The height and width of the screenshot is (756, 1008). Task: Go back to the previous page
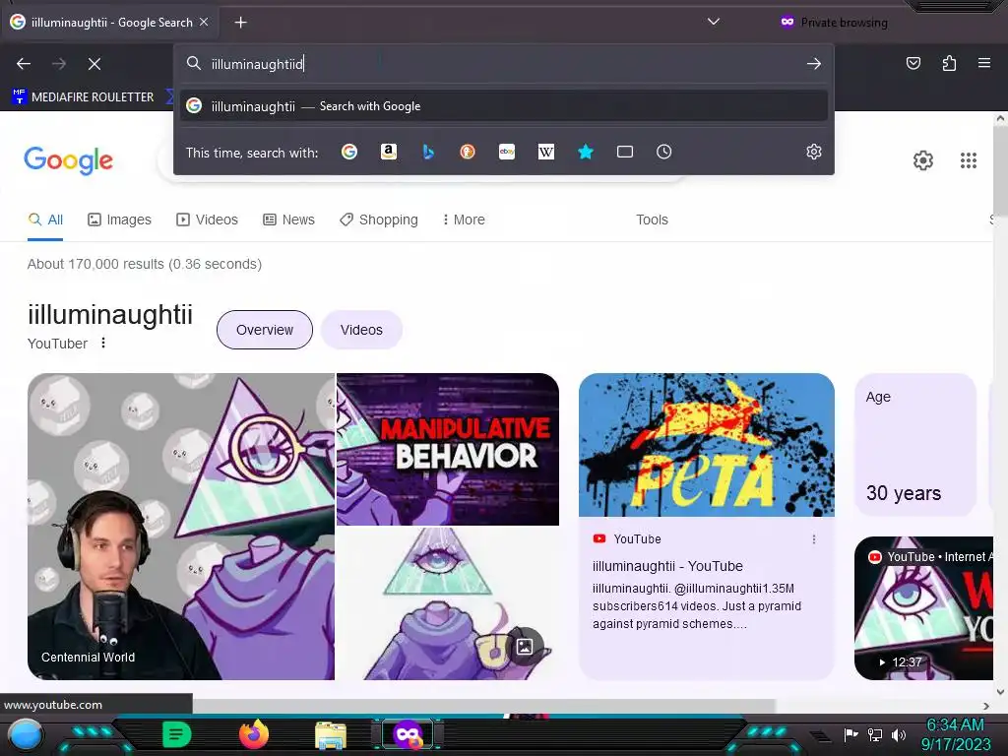click(24, 64)
